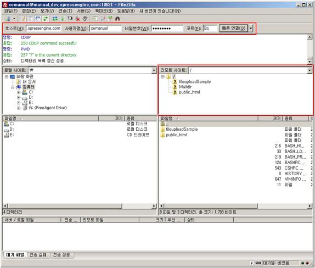315x268 pixels.
Task: Reconnect to last server toolbar icon
Action: (85, 19)
